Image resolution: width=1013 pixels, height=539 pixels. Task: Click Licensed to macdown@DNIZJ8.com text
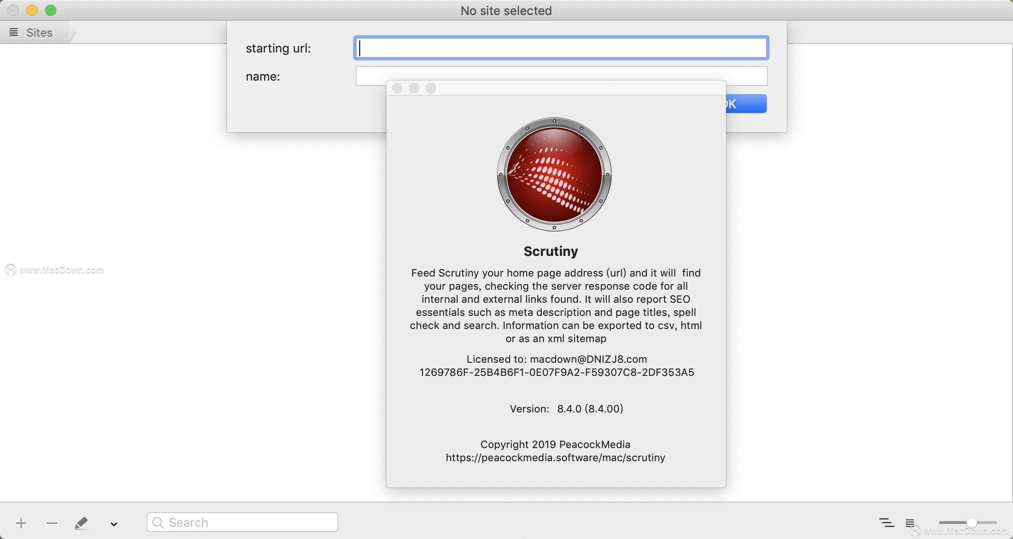point(557,359)
